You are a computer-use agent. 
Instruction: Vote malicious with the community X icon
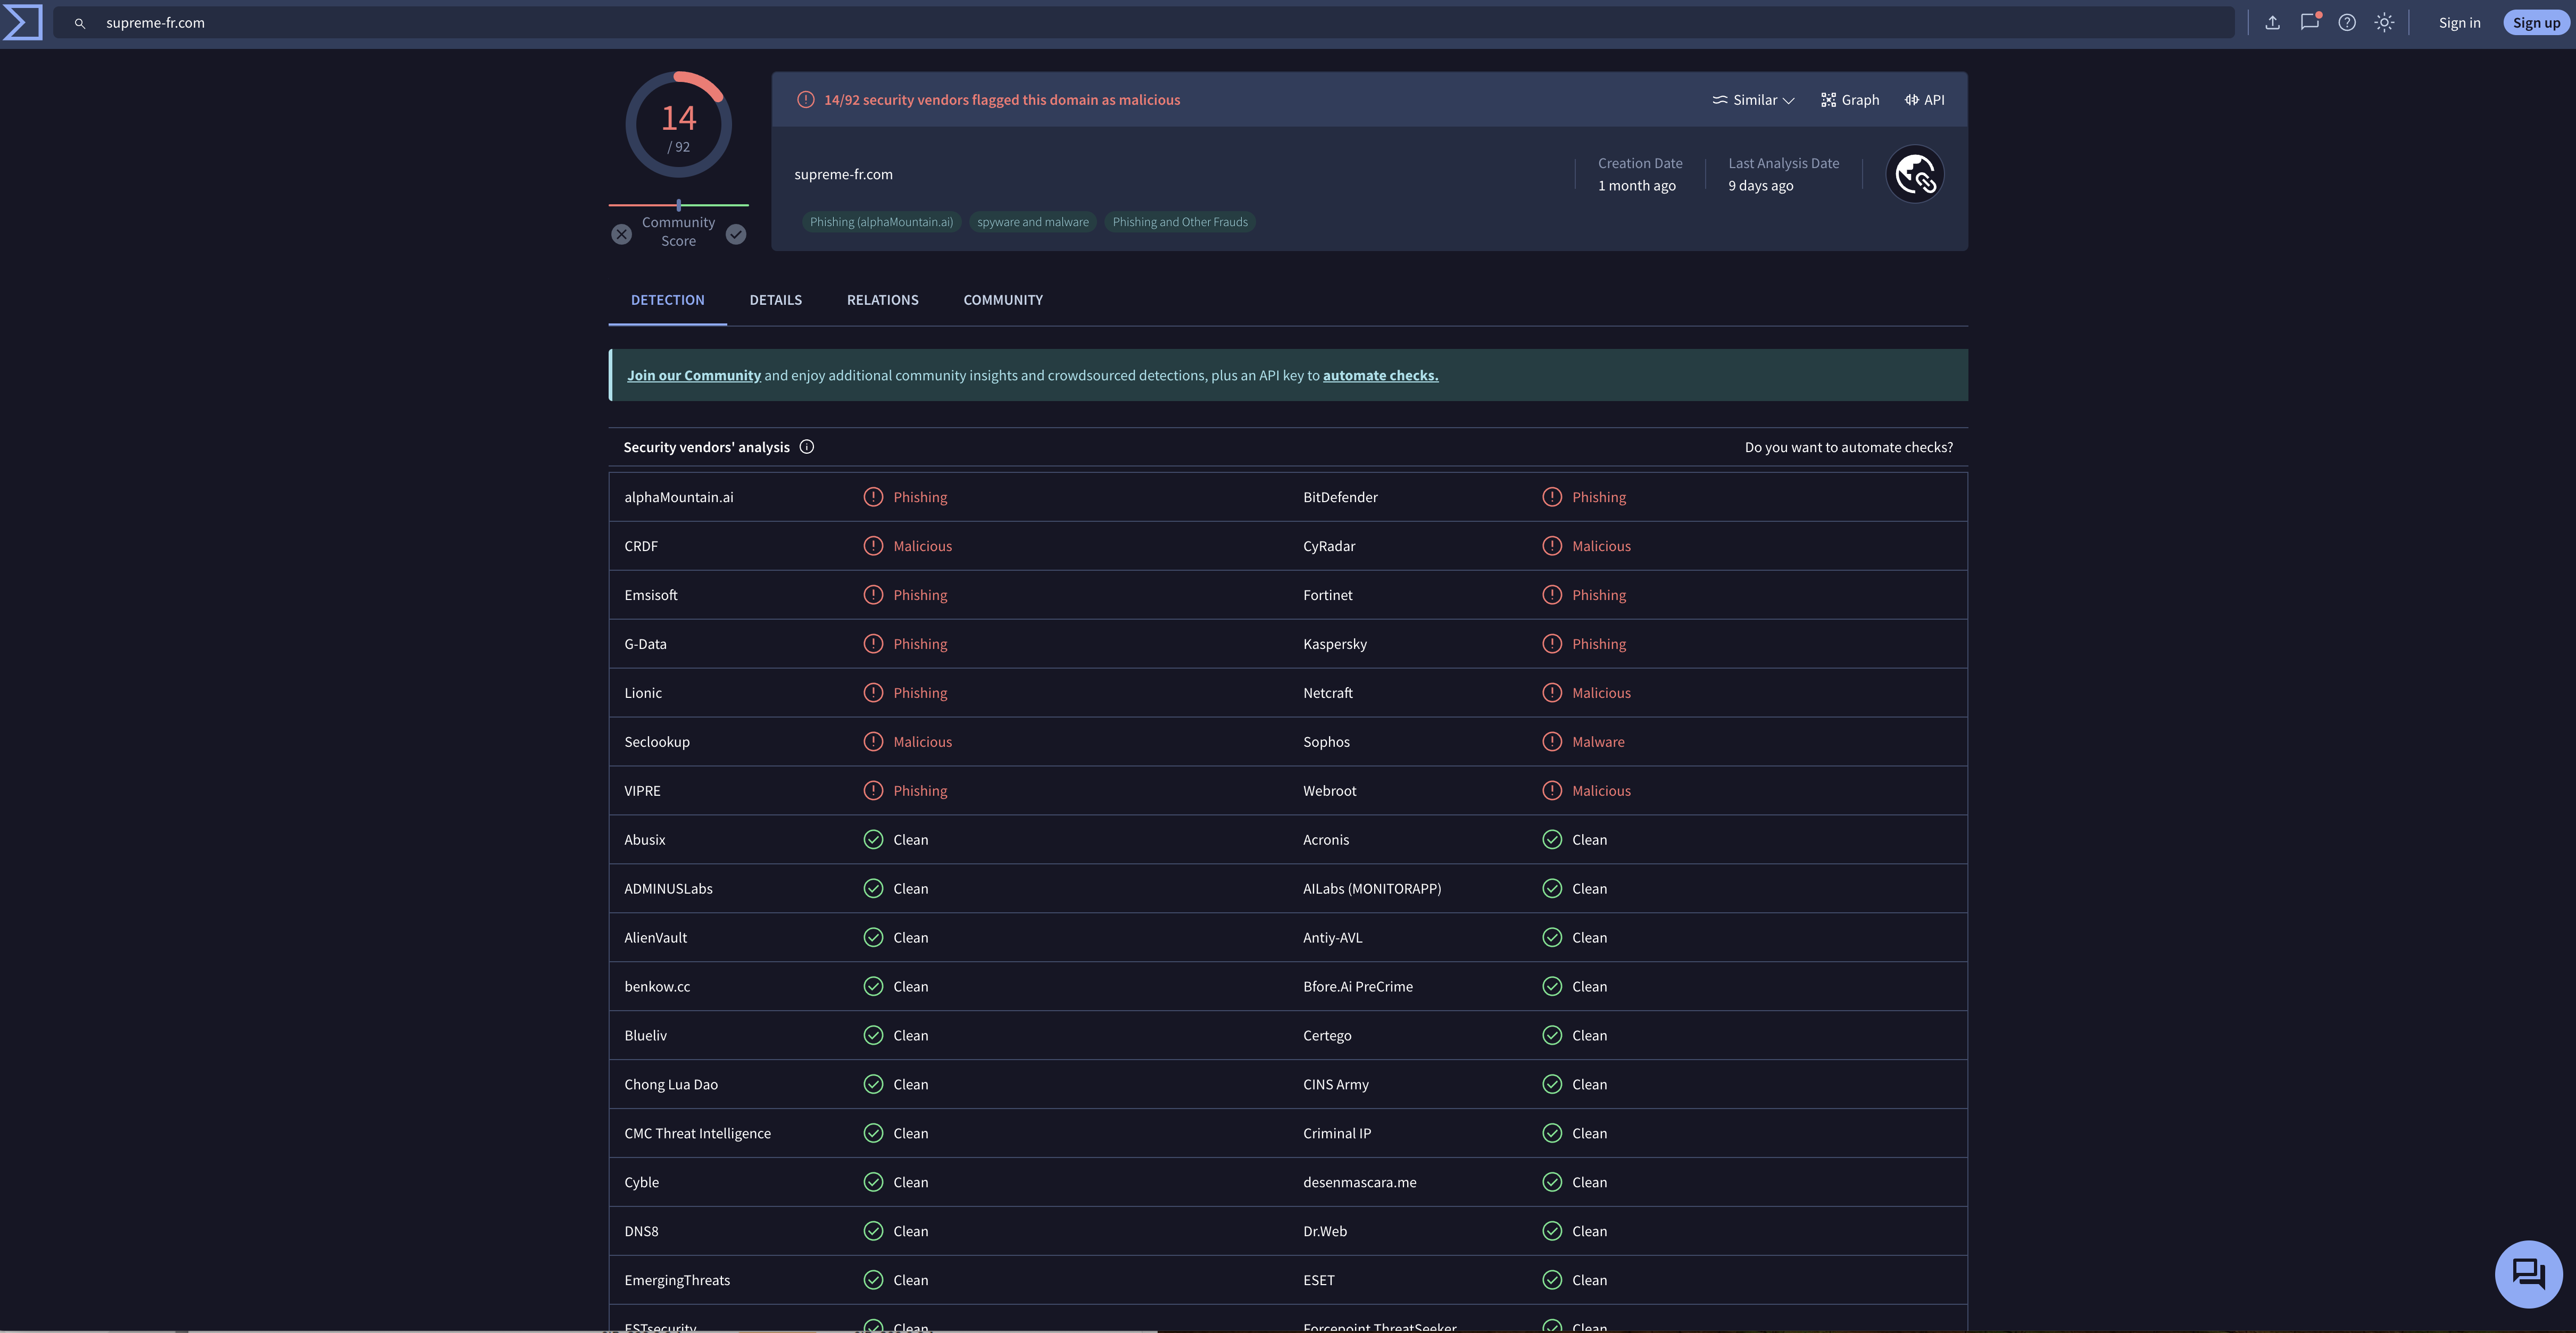click(x=622, y=234)
